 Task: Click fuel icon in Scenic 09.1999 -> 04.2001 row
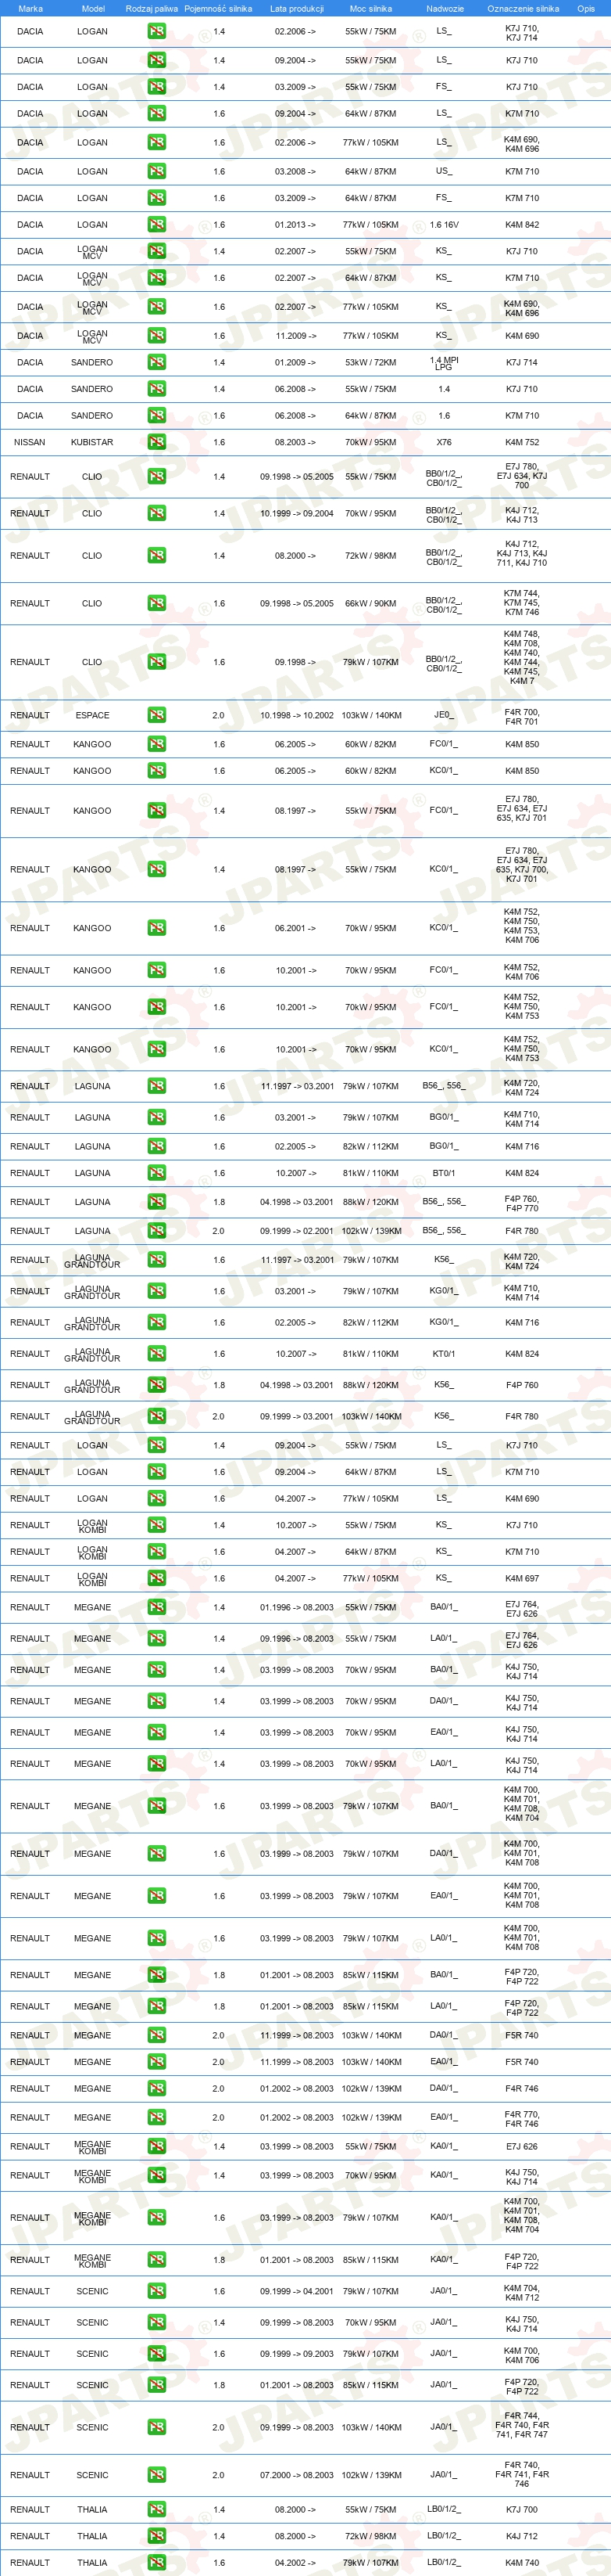coord(157,2291)
